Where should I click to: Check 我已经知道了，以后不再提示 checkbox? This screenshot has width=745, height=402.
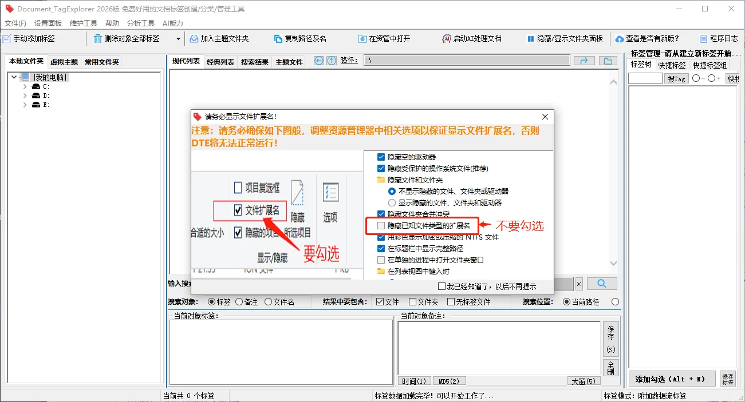[x=442, y=286]
